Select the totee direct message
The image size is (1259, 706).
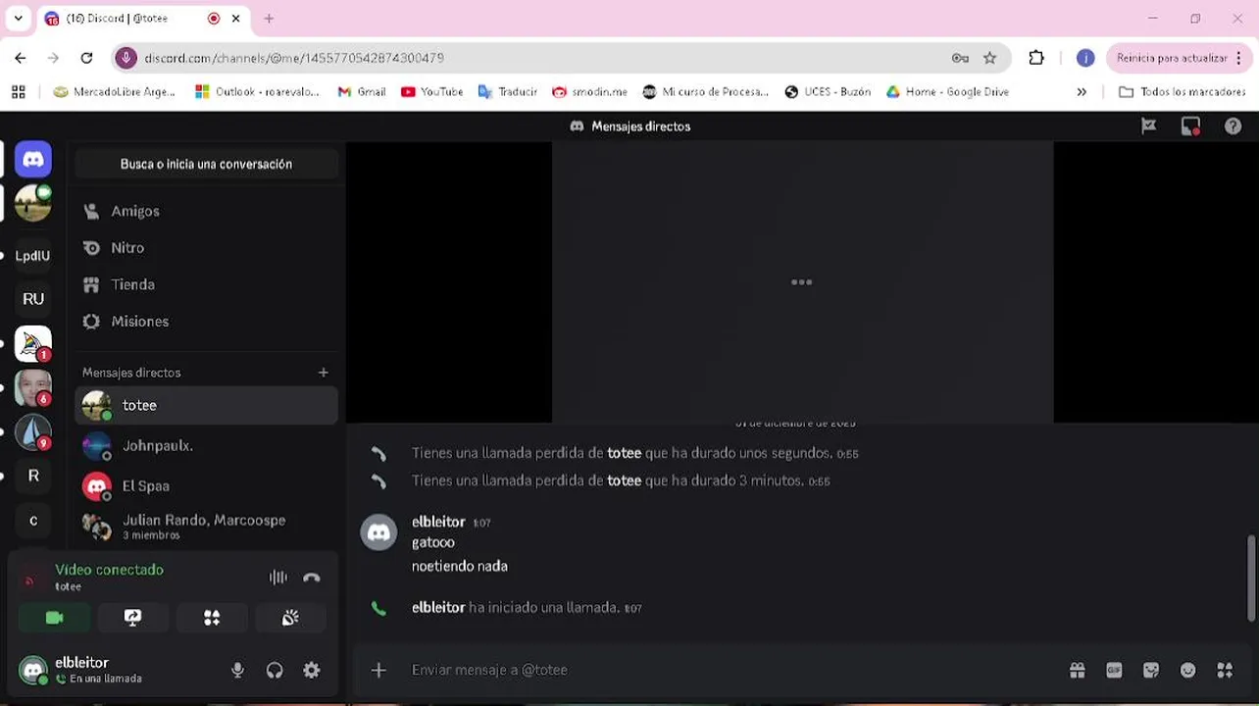click(x=206, y=405)
